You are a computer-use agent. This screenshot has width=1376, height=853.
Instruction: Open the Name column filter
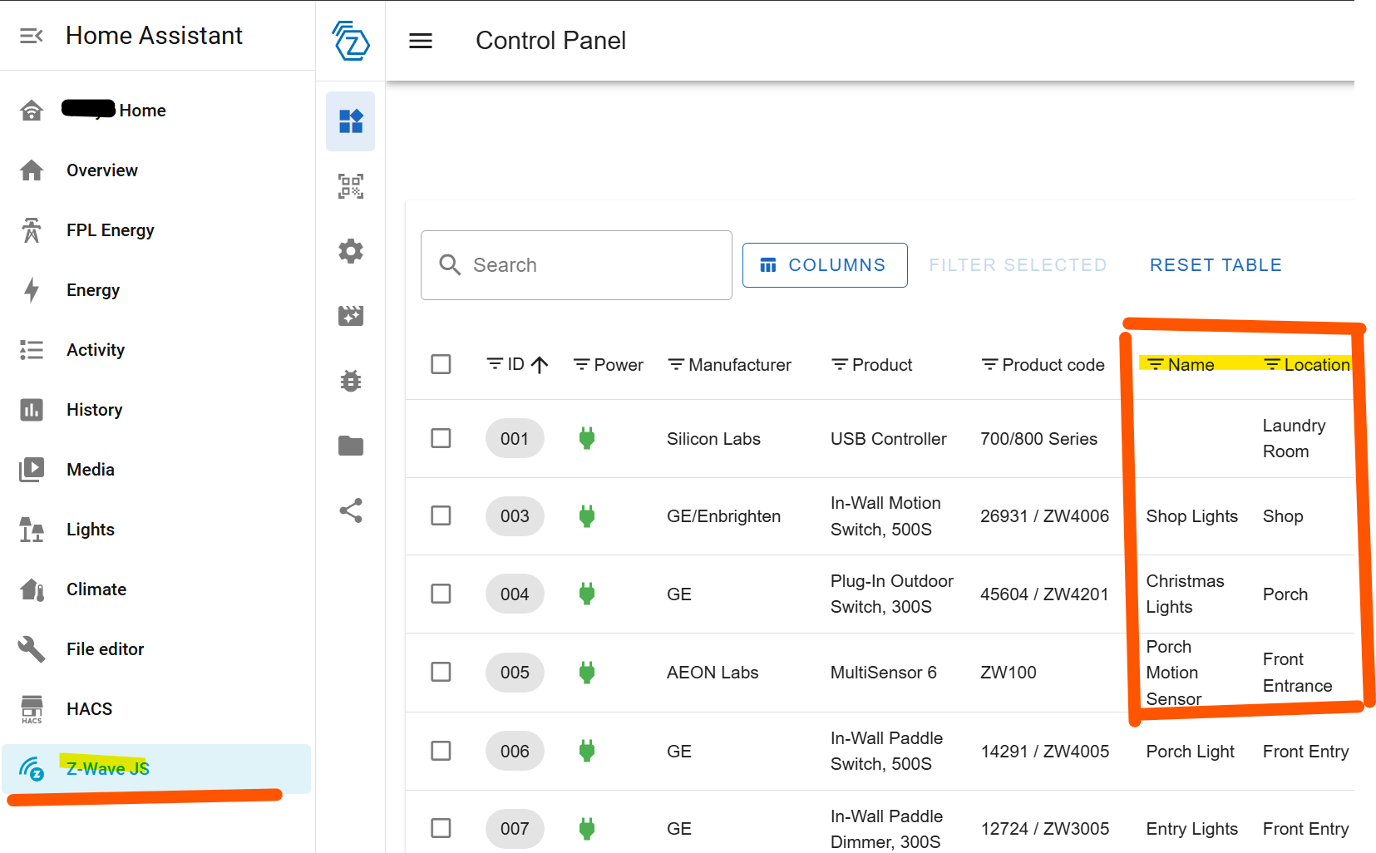1155,364
